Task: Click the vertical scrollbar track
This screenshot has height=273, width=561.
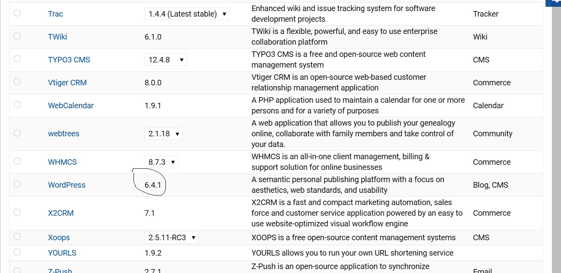Action: [x=555, y=138]
